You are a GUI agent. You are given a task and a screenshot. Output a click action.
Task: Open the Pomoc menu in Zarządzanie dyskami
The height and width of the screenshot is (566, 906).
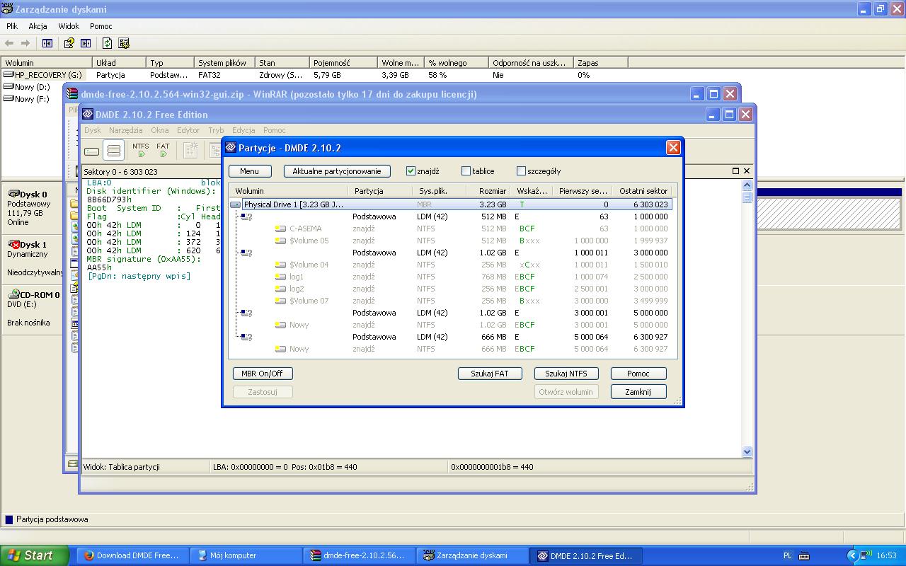pos(101,26)
